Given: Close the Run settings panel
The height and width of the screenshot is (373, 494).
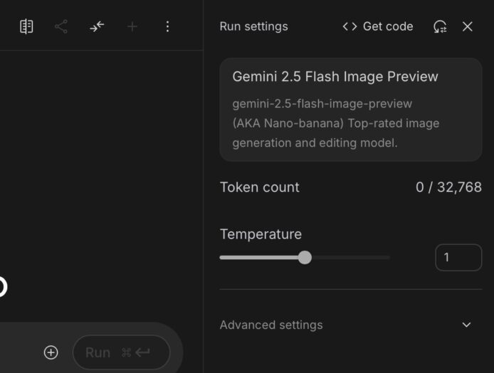Looking at the screenshot, I should pos(468,26).
